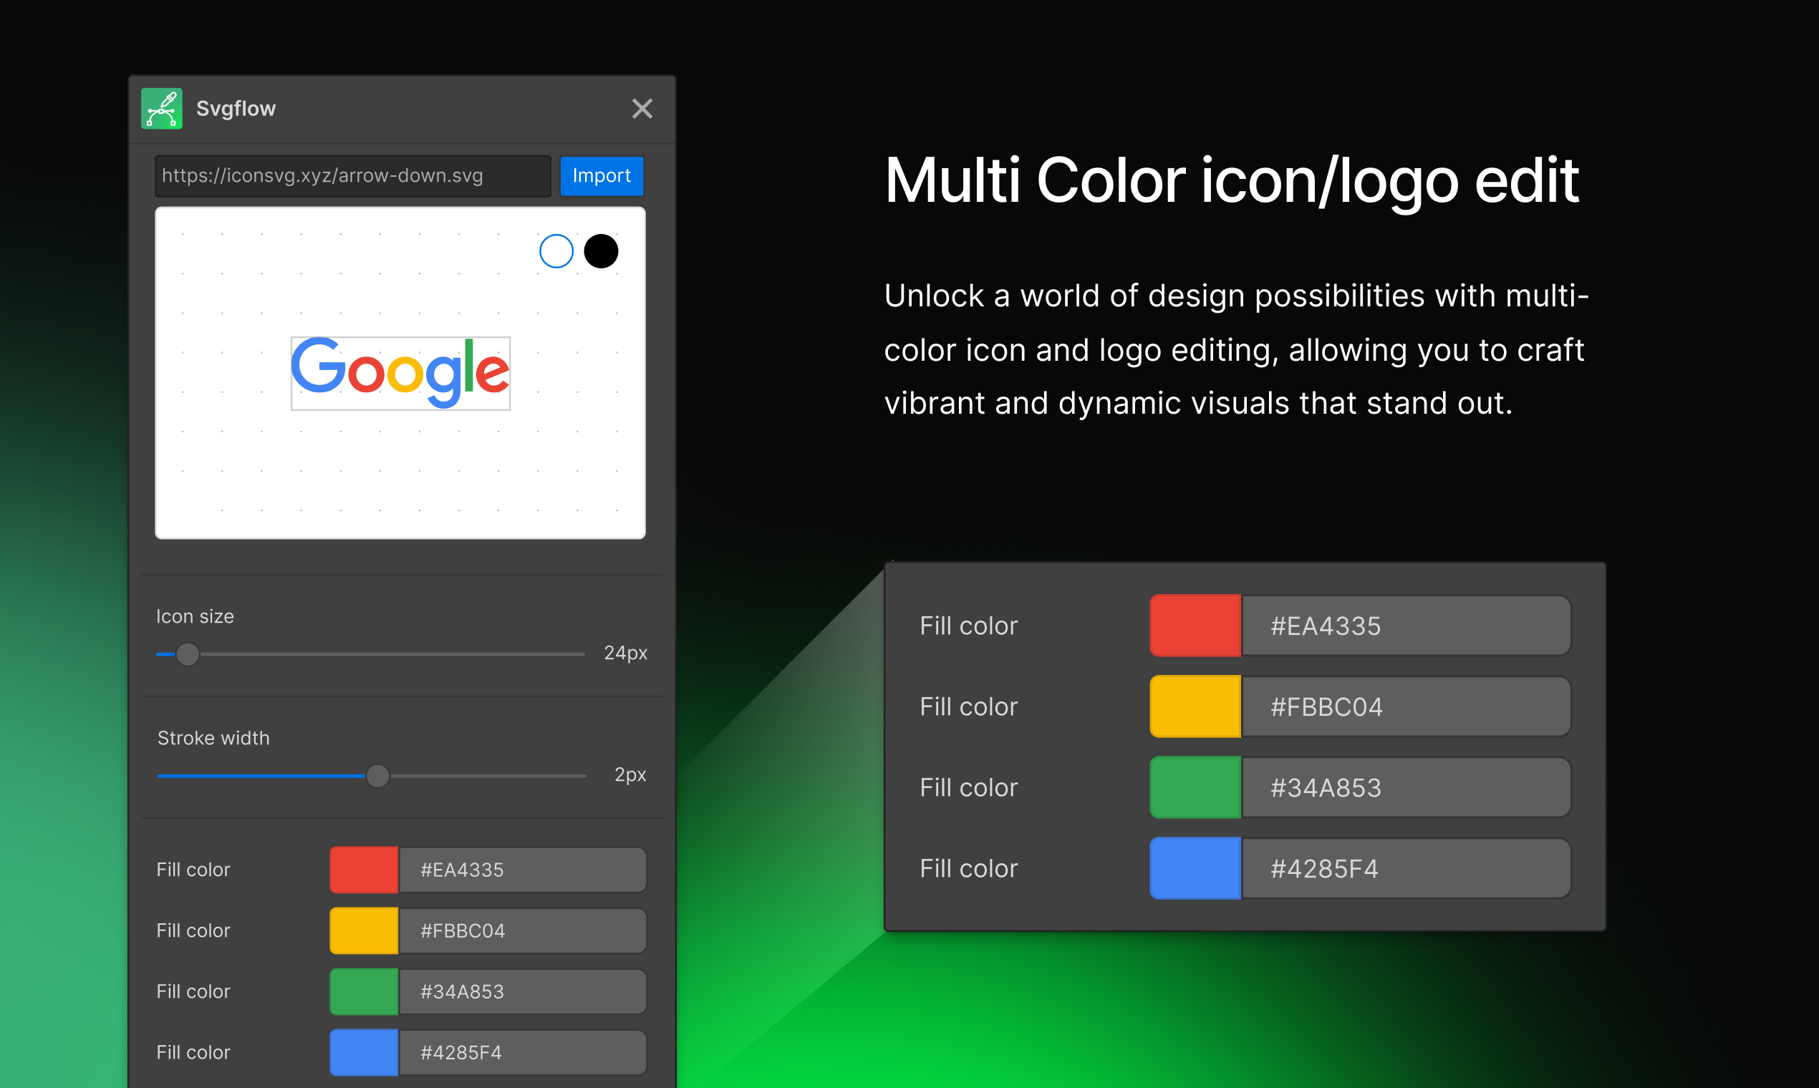Click the SVG URL input field
Screen dimensions: 1819x1088
pyautogui.click(x=353, y=176)
